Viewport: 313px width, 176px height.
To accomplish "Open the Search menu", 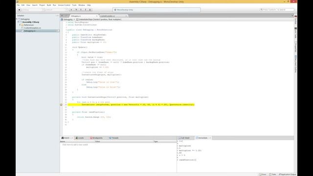I will (35, 5).
